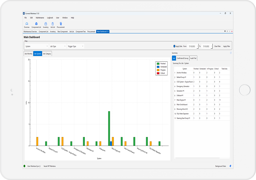Click the green connection status indicator
Viewport: 256px width, 180px height.
[x=24, y=166]
